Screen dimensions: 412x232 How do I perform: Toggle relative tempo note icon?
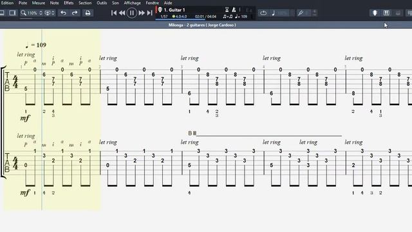pos(274,13)
